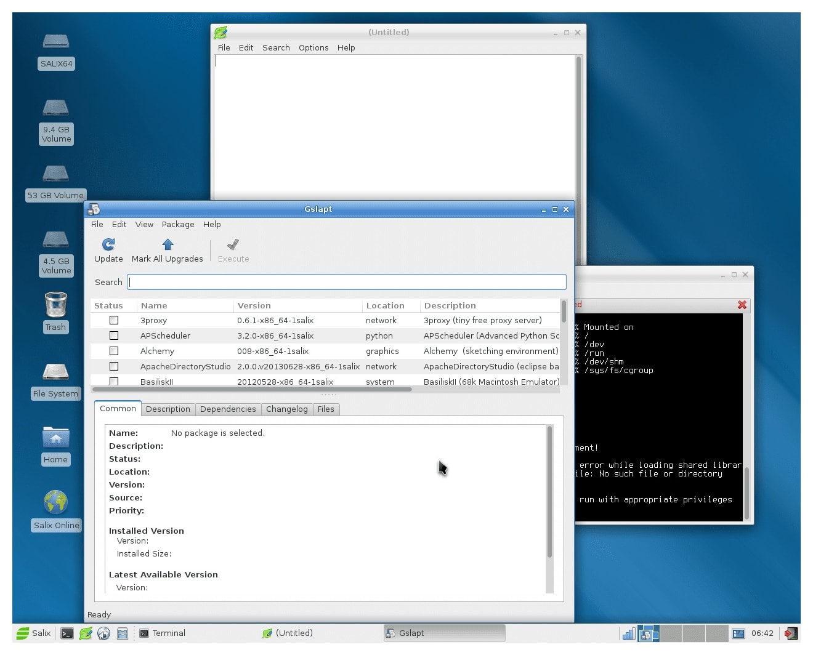Click the Update toolbar icon in Gslapt
Screen dimensions: 813x655
tap(108, 244)
